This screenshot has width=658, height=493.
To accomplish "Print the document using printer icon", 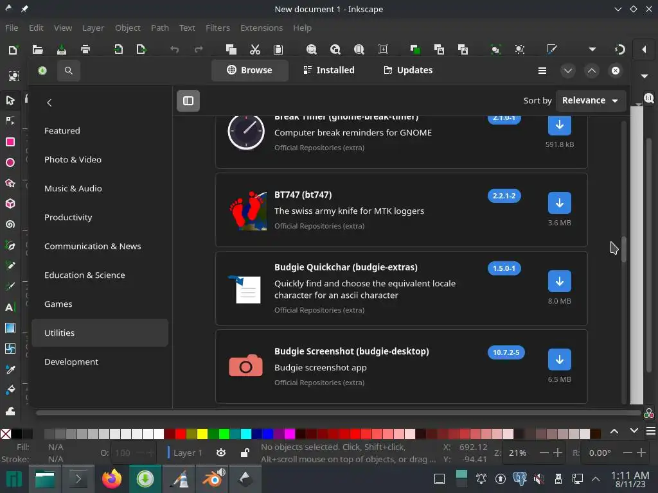I will (85, 49).
